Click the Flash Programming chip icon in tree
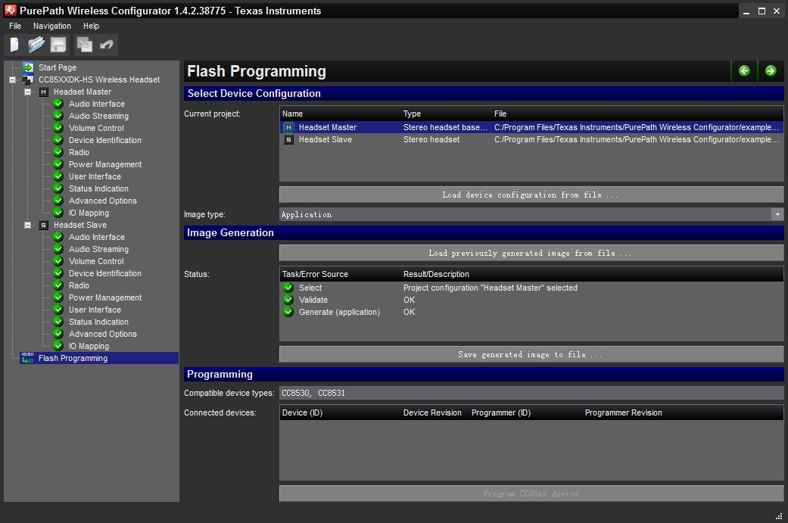 (28, 358)
